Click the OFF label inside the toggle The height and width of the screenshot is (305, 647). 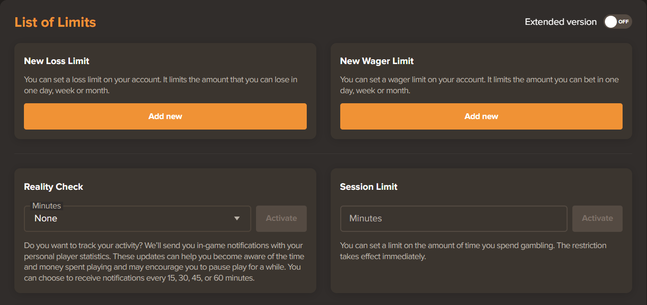(x=623, y=22)
